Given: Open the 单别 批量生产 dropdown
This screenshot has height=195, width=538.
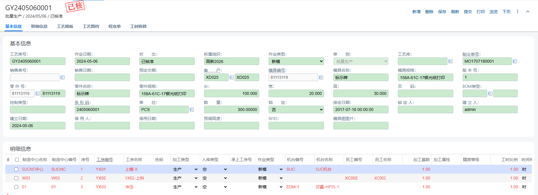Looking at the screenshot, I should point(361,61).
